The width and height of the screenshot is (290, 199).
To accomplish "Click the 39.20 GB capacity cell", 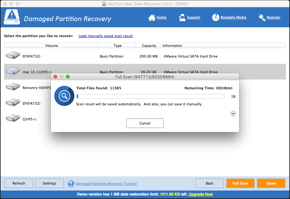I will point(148,72).
